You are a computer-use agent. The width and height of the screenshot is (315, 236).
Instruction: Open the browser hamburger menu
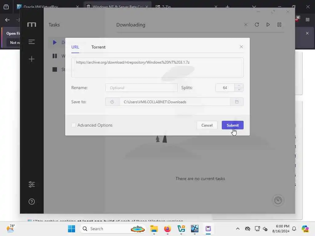(x=308, y=20)
